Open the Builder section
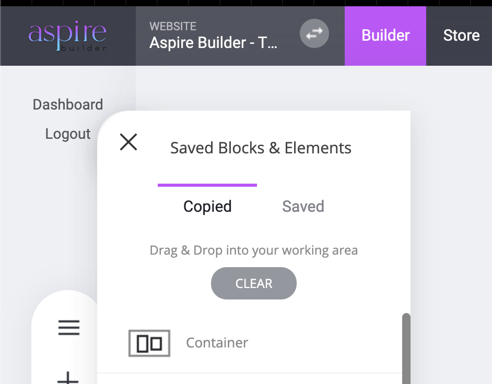This screenshot has height=384, width=492. point(385,35)
